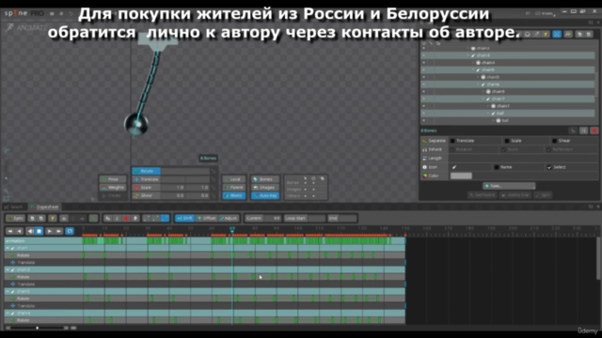Collapse the ball bone in the tree
602x338 pixels.
[x=488, y=114]
